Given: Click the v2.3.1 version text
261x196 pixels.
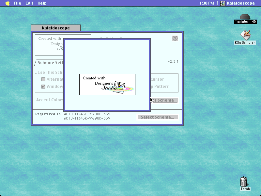Looking at the screenshot, I should 173,61.
